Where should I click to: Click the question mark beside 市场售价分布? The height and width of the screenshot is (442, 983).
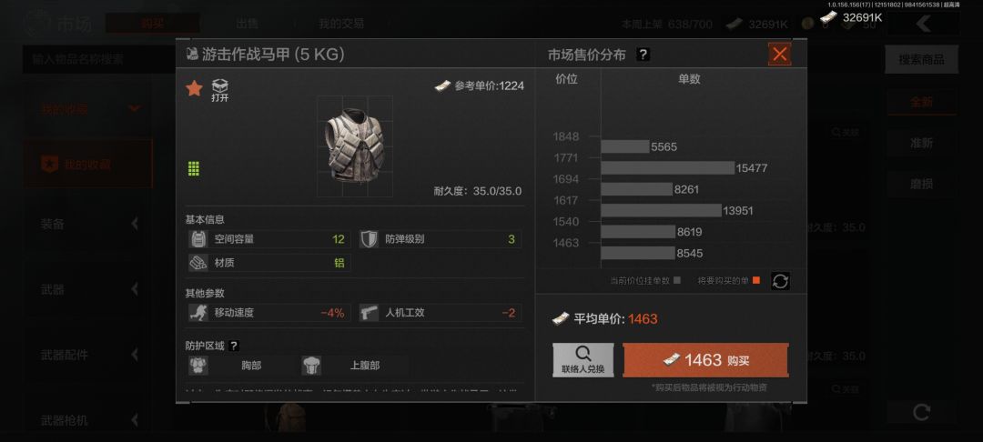[x=643, y=55]
